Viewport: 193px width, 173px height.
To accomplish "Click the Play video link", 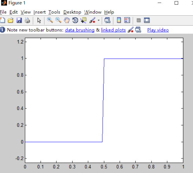I will click(158, 30).
